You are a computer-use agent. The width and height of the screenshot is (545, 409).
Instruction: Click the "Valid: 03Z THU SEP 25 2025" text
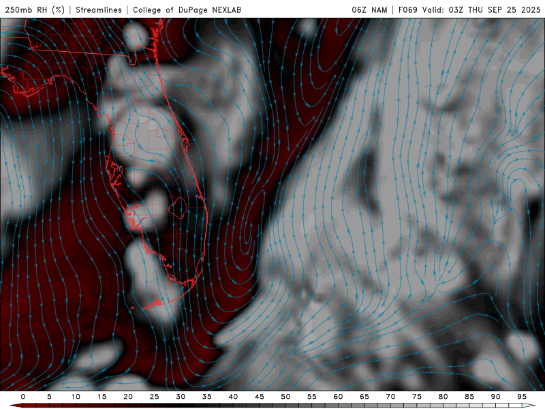[481, 10]
